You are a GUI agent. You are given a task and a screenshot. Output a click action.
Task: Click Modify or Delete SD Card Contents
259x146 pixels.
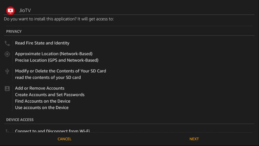(60, 71)
